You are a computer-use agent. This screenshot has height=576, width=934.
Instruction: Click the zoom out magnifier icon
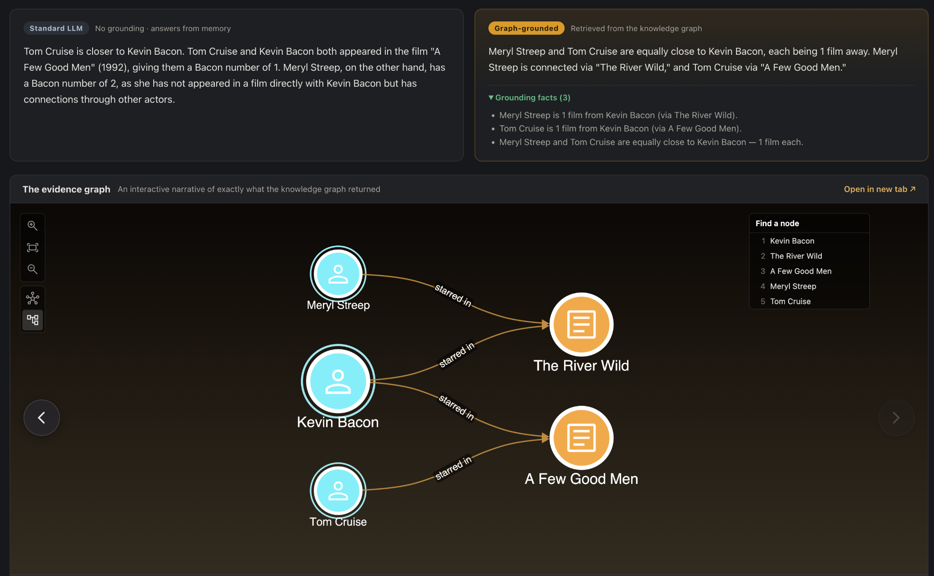pos(32,269)
